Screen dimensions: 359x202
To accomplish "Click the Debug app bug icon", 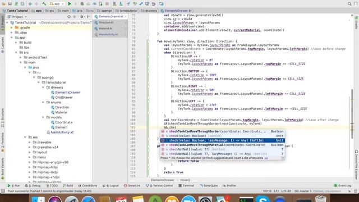I will pyautogui.click(x=82, y=4).
